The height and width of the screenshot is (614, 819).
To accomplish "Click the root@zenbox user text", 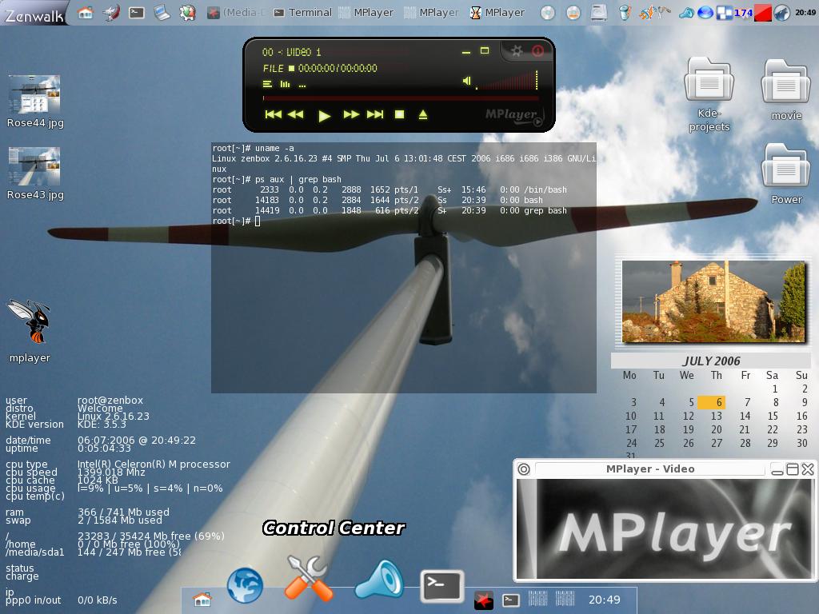I will [110, 401].
